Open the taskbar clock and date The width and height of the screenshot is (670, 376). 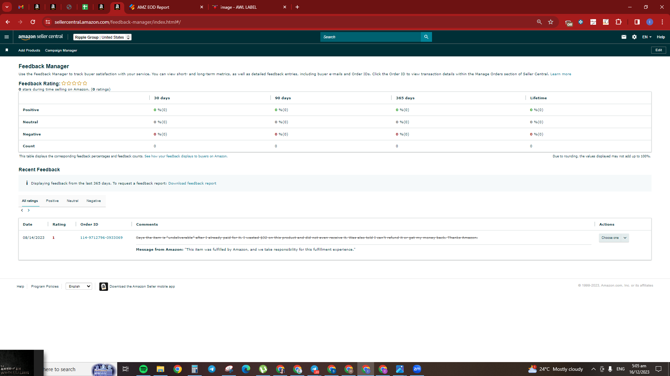point(639,369)
